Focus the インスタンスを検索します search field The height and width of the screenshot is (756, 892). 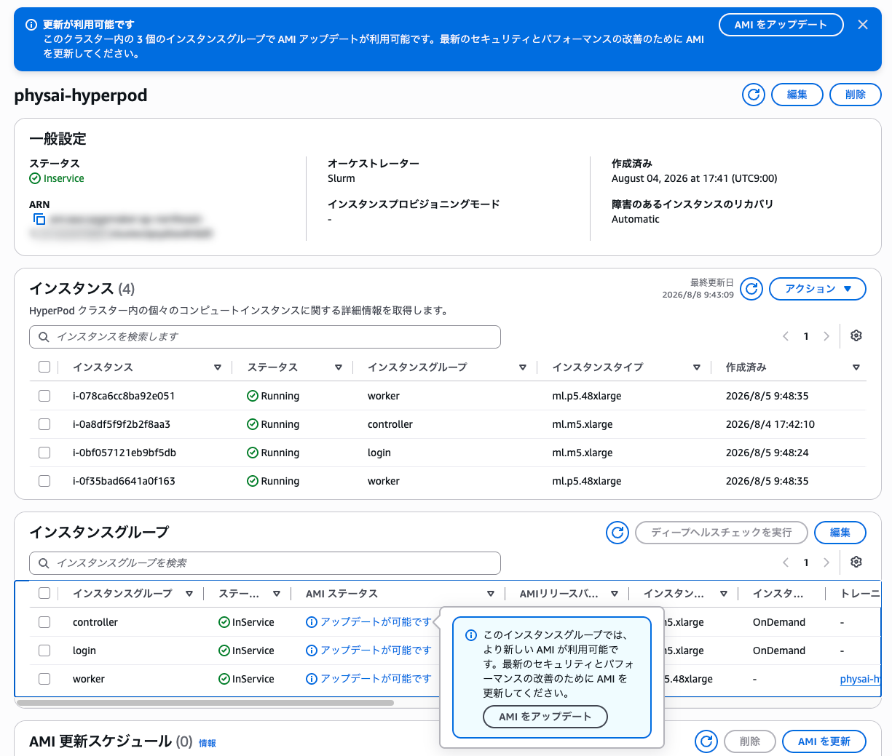(265, 337)
